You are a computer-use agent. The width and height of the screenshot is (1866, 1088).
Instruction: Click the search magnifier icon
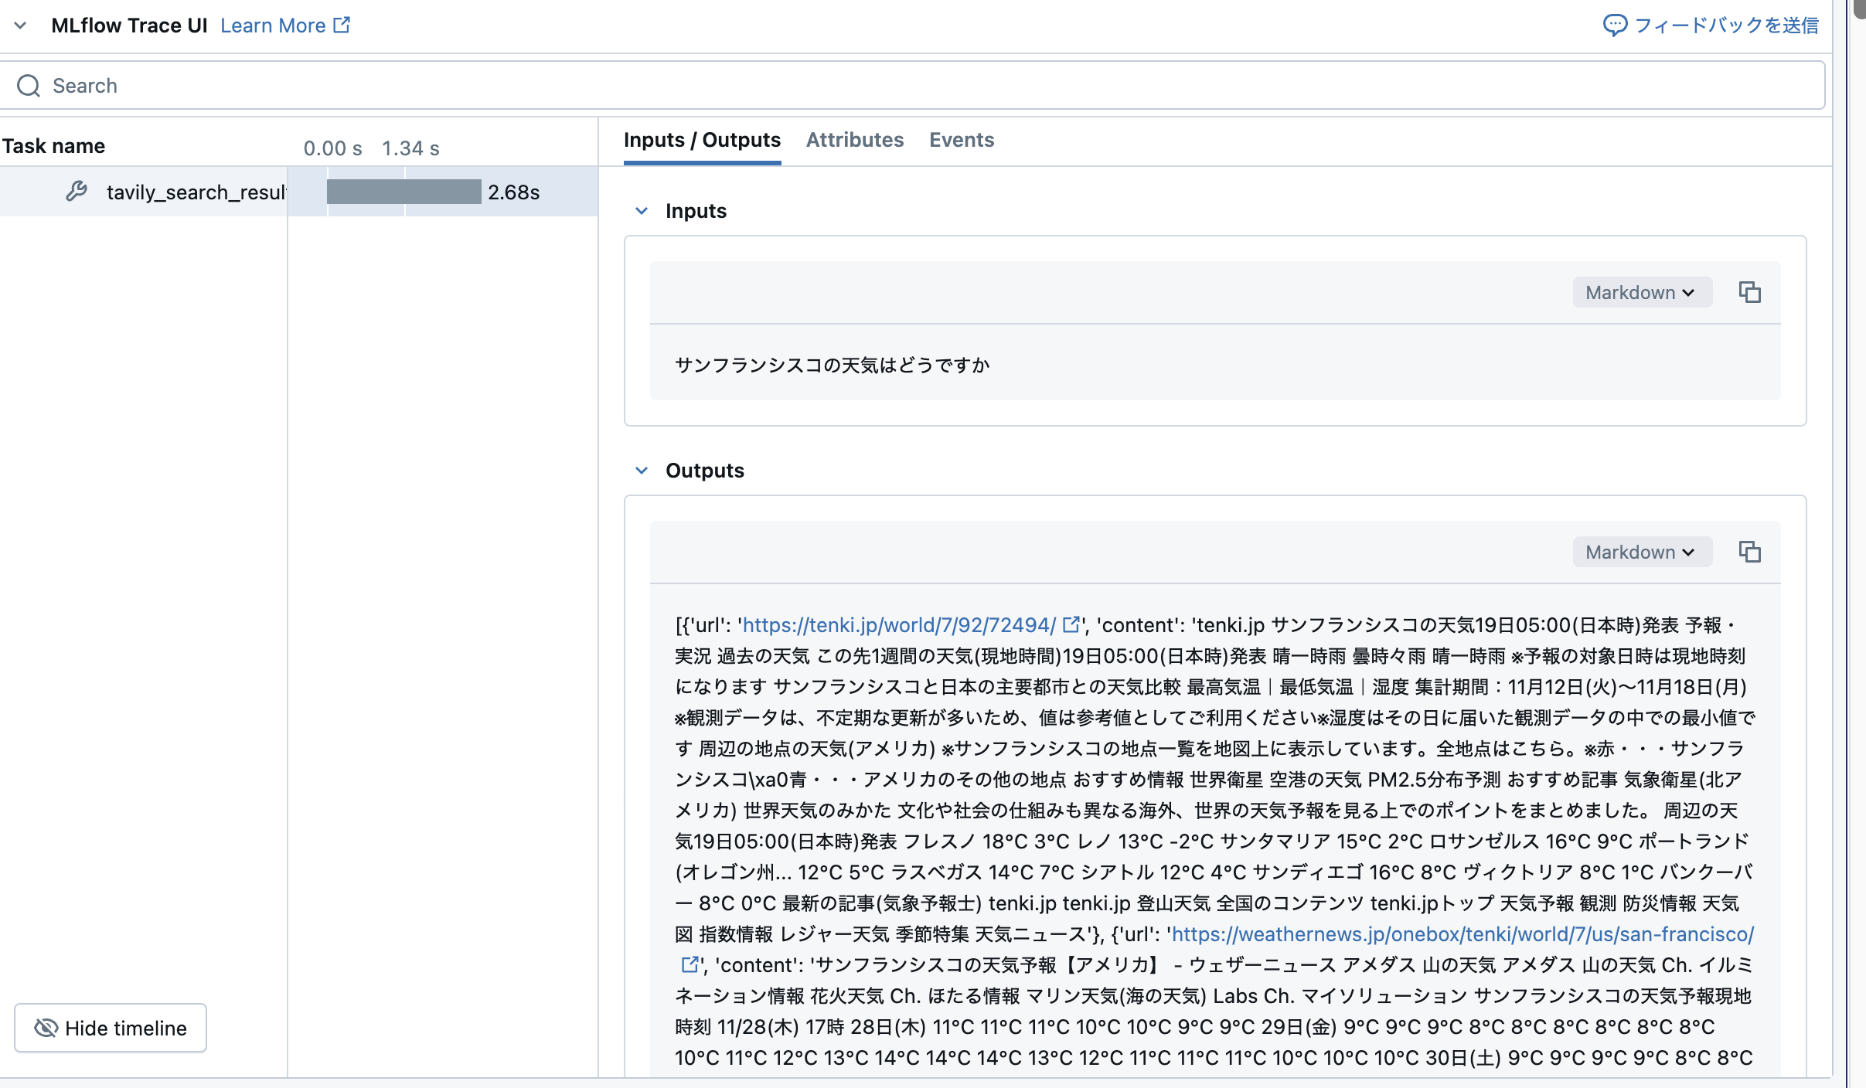tap(29, 85)
